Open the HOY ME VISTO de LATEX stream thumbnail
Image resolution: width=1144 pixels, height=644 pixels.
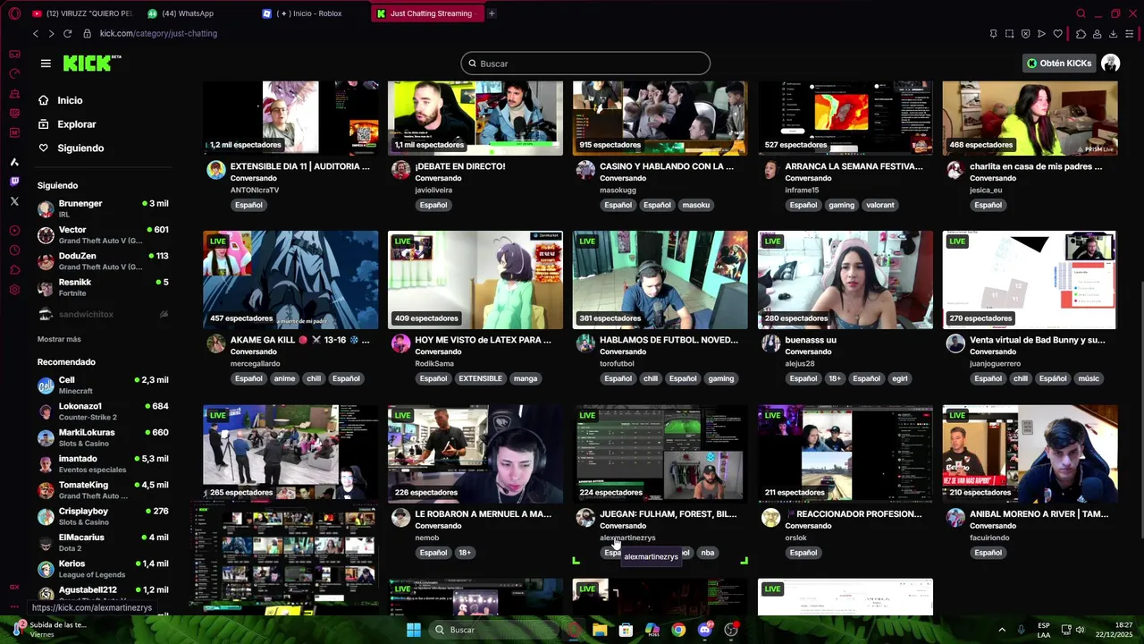475,280
